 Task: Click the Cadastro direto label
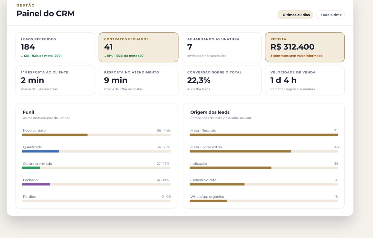(203, 180)
